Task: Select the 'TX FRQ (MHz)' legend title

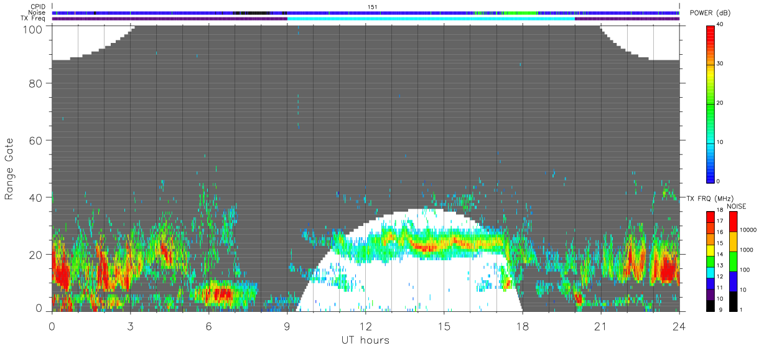Action: coord(711,198)
